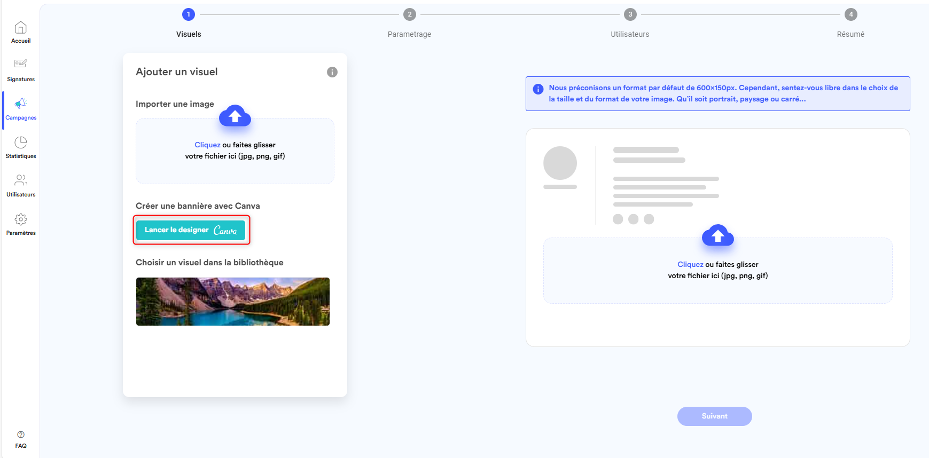The image size is (929, 458).
Task: Click the blue info icon in the format notice
Action: point(538,89)
